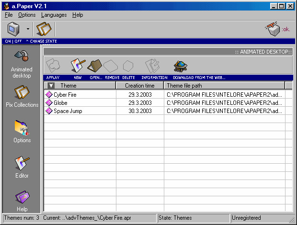
Task: Click the 29.3.2003 date of Globe
Action: 140,103
